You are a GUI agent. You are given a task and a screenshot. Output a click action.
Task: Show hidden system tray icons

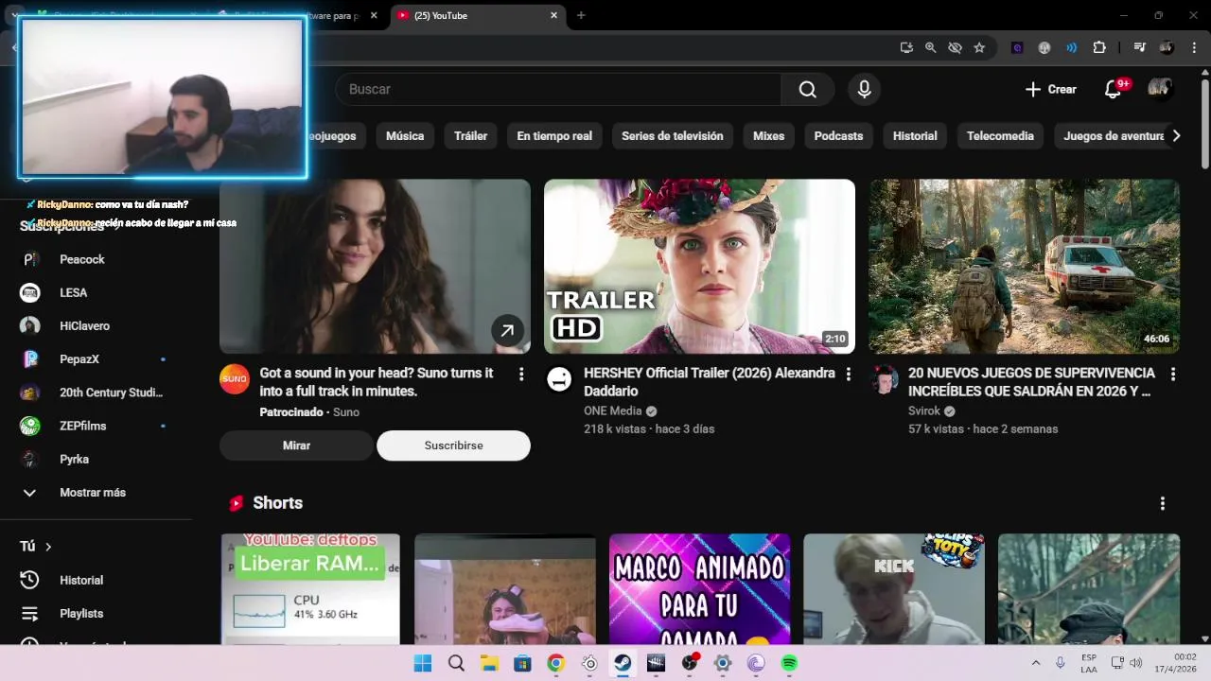[1035, 663]
